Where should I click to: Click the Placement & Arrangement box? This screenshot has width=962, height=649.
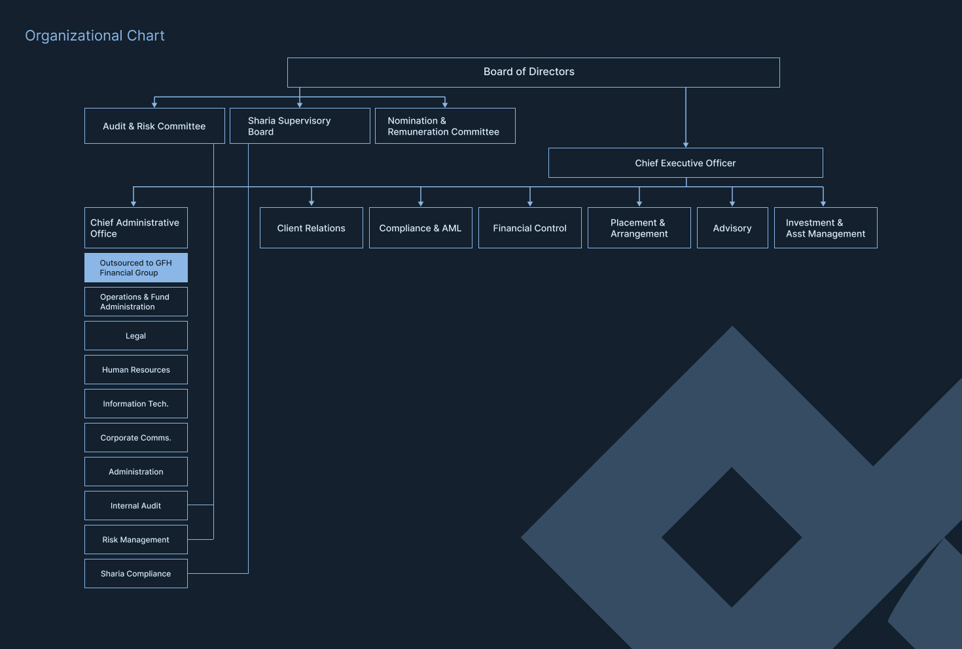639,228
